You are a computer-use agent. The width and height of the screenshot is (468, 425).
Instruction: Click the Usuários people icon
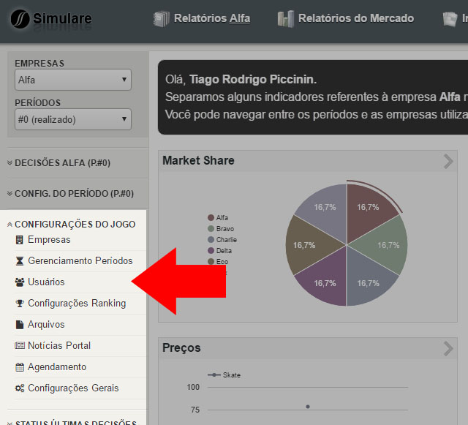tap(20, 282)
